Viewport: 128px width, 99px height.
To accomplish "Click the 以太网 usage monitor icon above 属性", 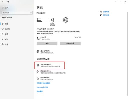I will point(38,38).
